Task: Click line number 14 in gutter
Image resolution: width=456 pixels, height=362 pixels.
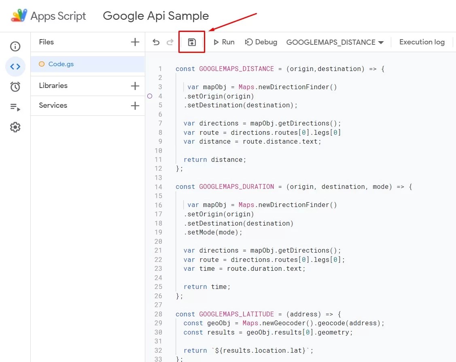Action: click(158, 187)
